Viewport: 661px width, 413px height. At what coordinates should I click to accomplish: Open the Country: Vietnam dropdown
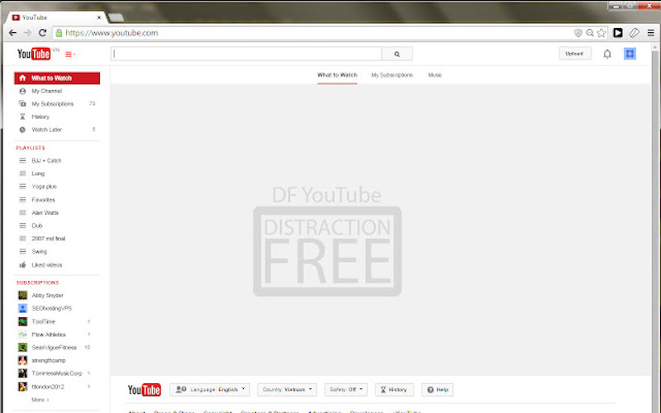[287, 390]
